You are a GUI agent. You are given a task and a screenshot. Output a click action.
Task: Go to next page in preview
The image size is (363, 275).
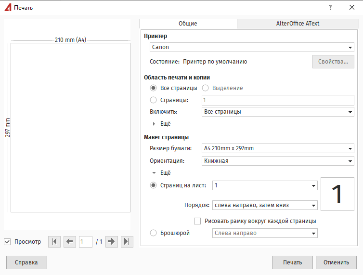(x=112, y=242)
